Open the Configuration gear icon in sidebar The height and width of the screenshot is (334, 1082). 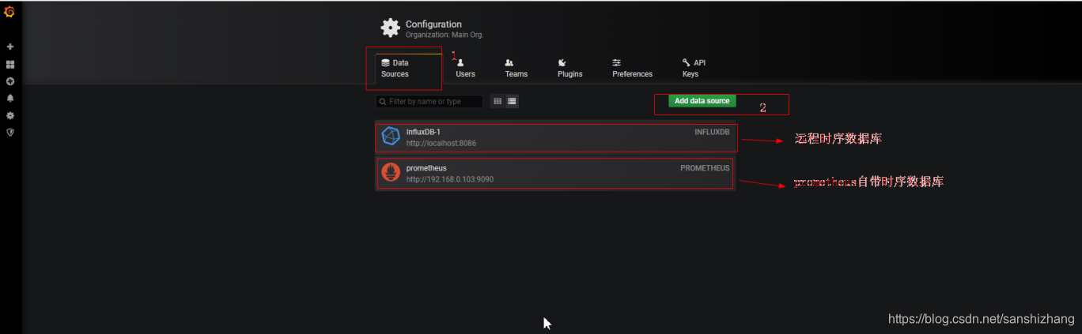[x=10, y=115]
